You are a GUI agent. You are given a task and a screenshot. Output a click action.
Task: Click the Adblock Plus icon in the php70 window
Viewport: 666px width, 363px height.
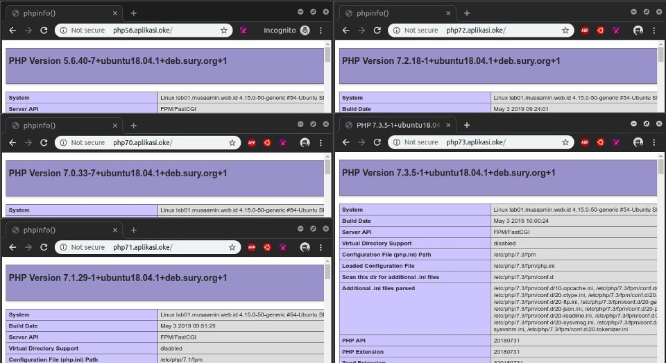[251, 142]
